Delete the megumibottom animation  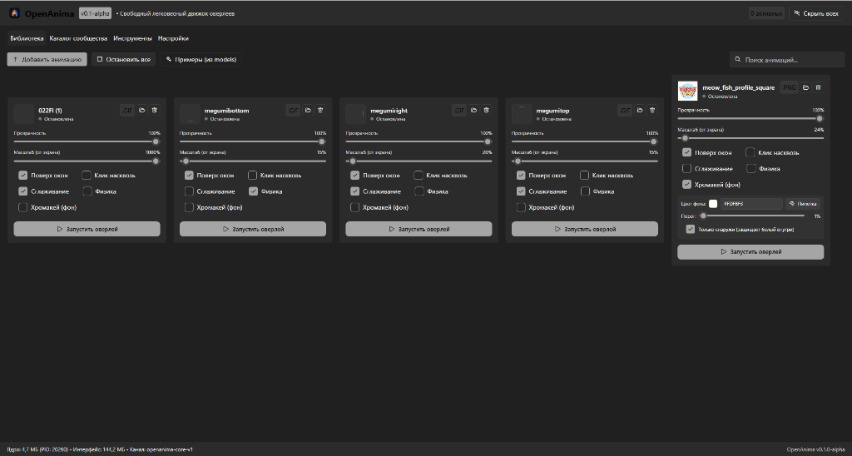(320, 111)
